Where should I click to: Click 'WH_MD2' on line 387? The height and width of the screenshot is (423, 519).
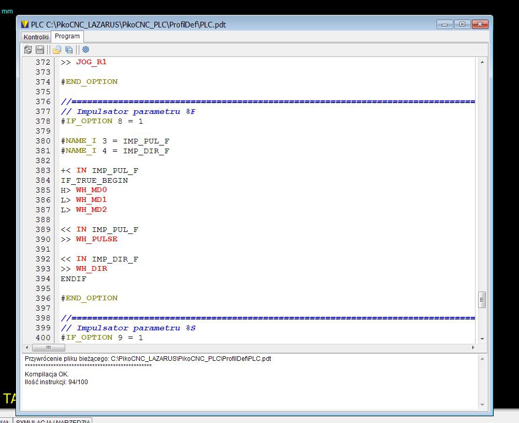coord(91,210)
